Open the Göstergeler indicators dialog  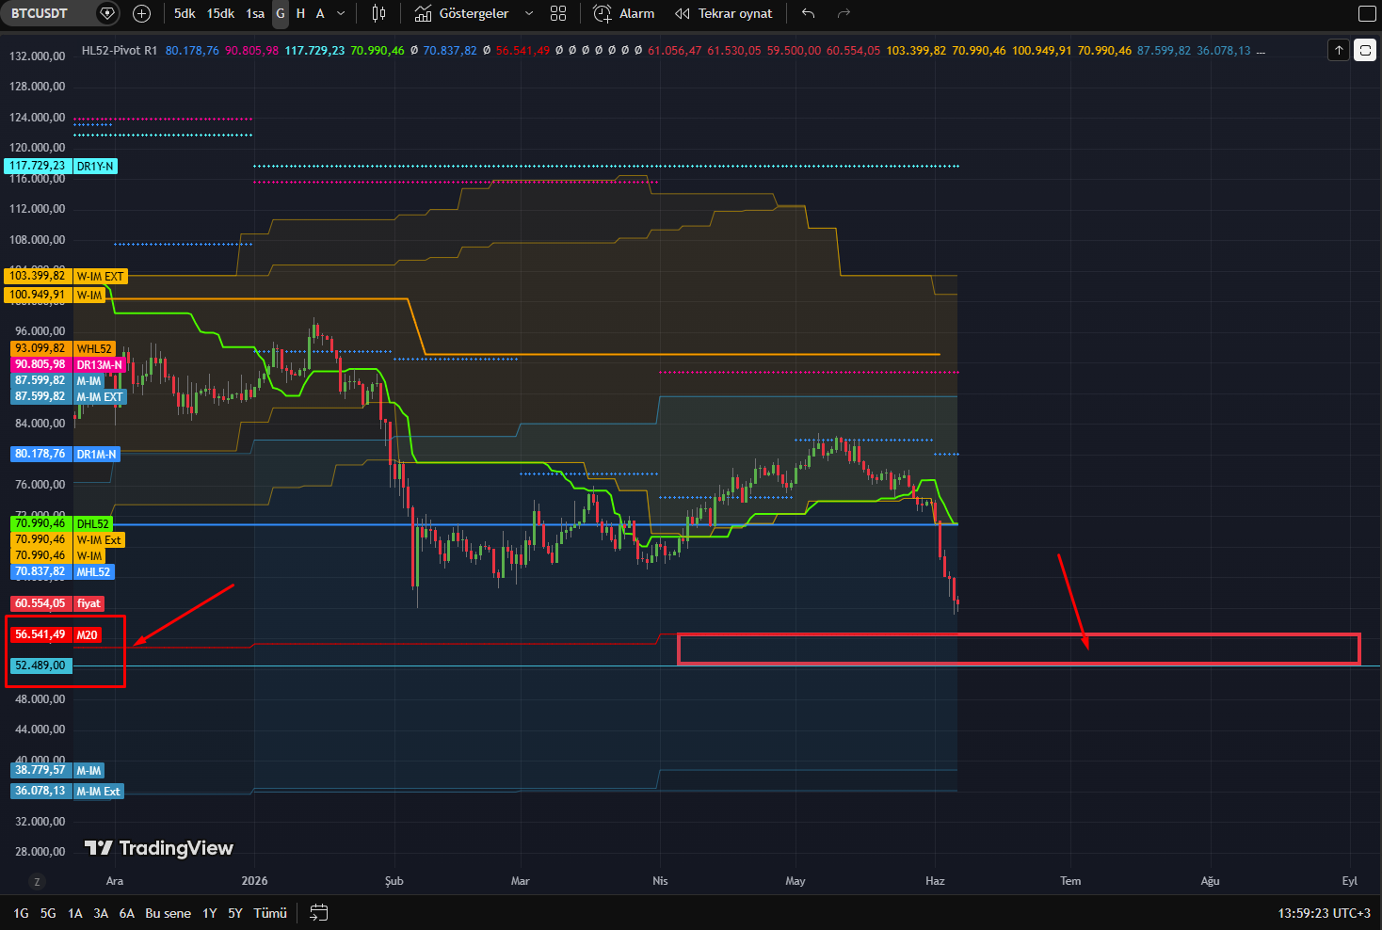pos(461,13)
